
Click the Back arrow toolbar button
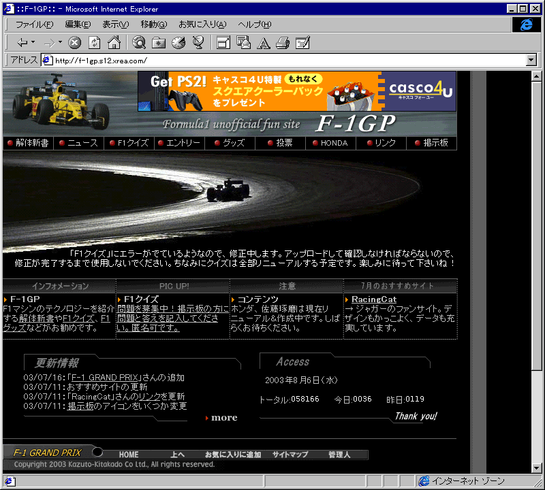coord(22,43)
